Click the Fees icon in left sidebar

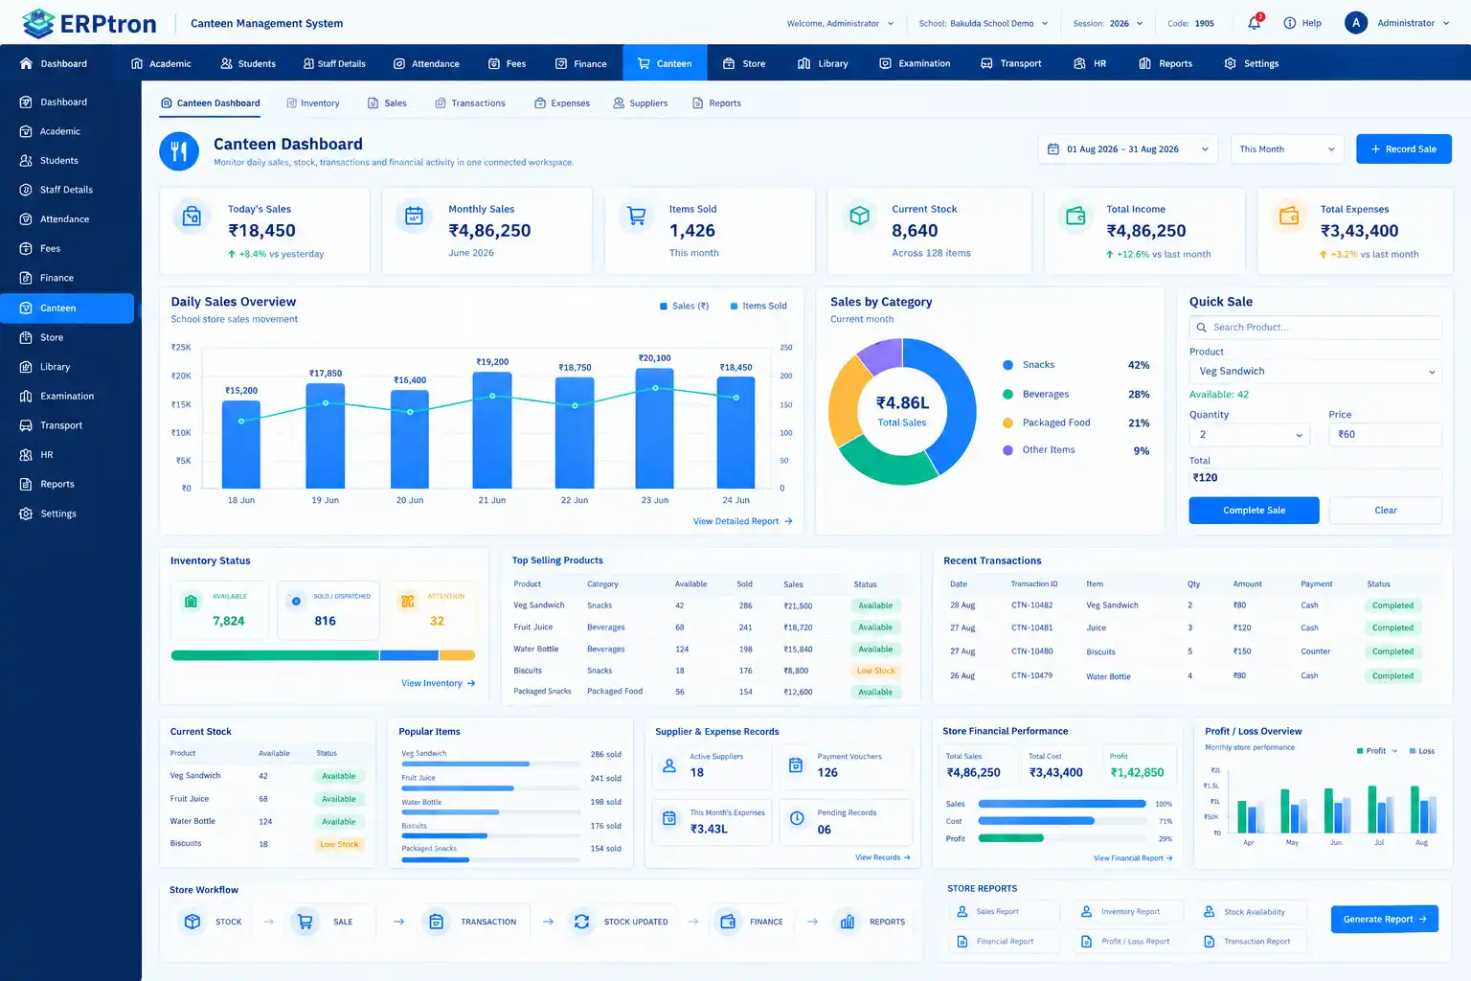click(26, 248)
